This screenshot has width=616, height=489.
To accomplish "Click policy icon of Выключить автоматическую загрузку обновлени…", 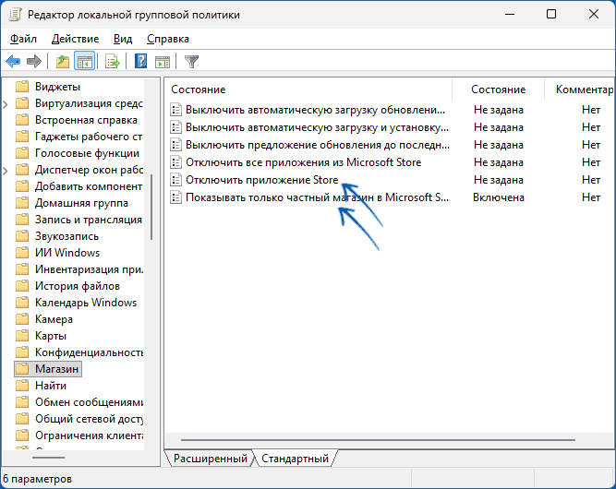I will (x=175, y=110).
